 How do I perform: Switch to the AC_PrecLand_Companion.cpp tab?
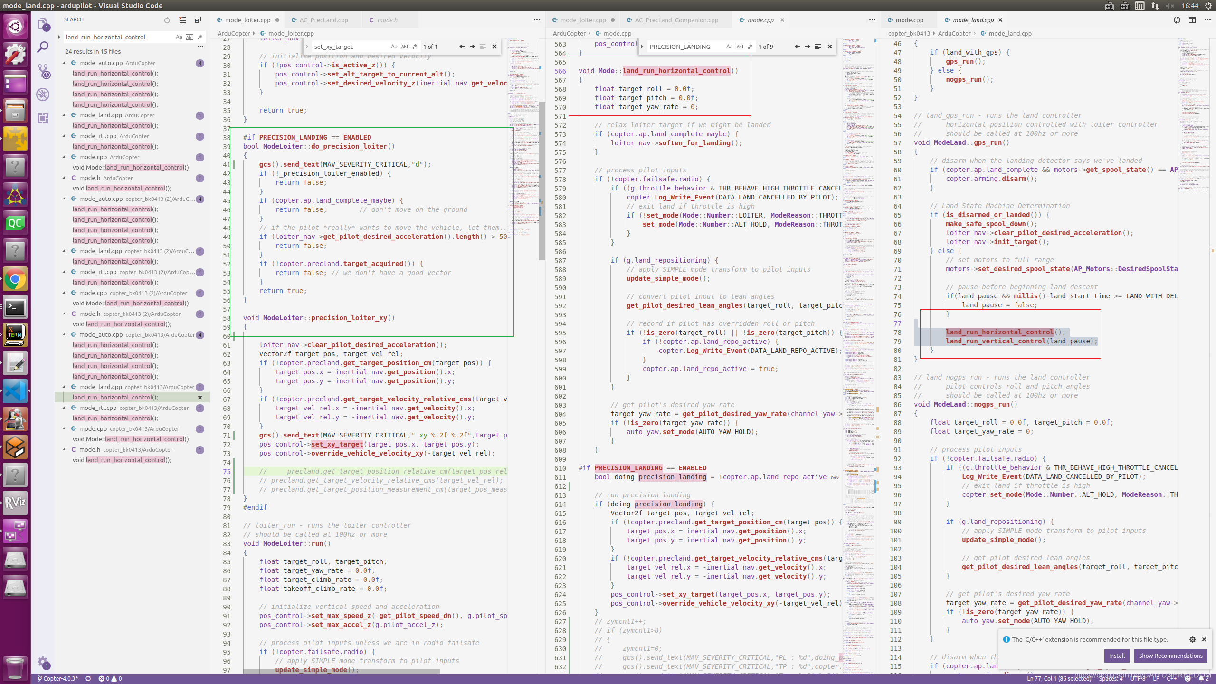coord(676,20)
